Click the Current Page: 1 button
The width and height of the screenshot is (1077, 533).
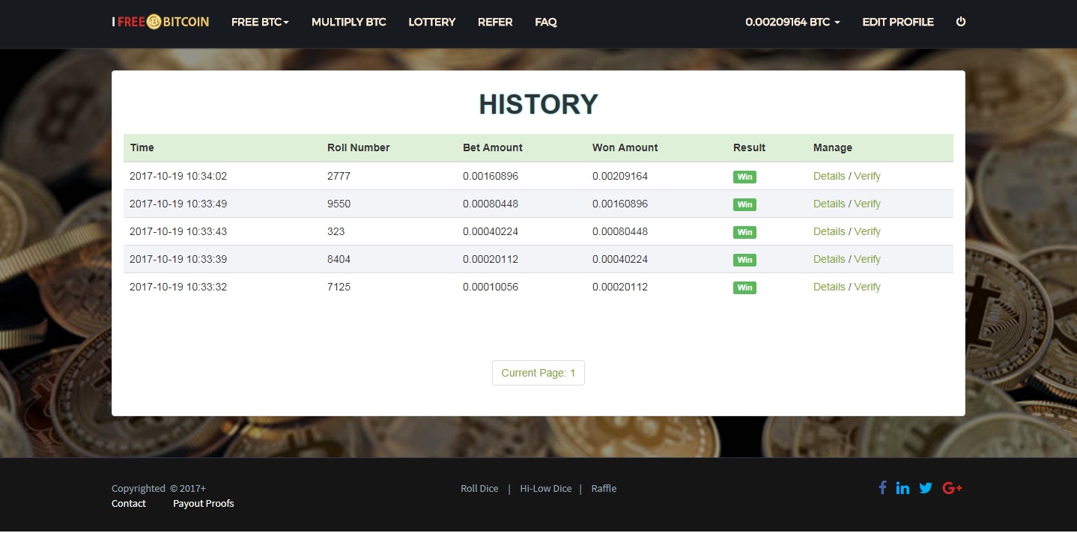pos(538,373)
